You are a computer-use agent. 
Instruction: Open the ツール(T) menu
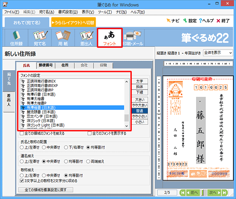pos(105,12)
